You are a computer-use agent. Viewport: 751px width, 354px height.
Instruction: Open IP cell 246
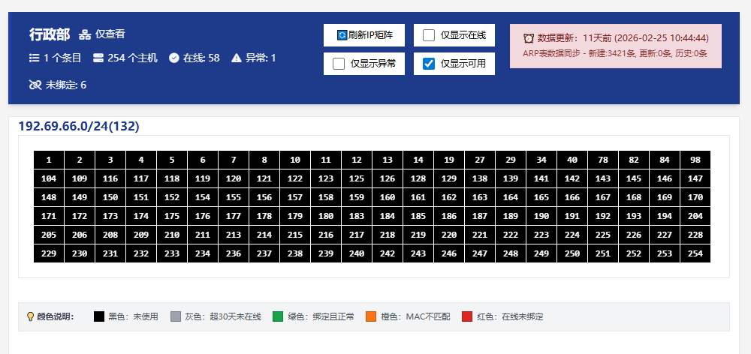pos(449,253)
